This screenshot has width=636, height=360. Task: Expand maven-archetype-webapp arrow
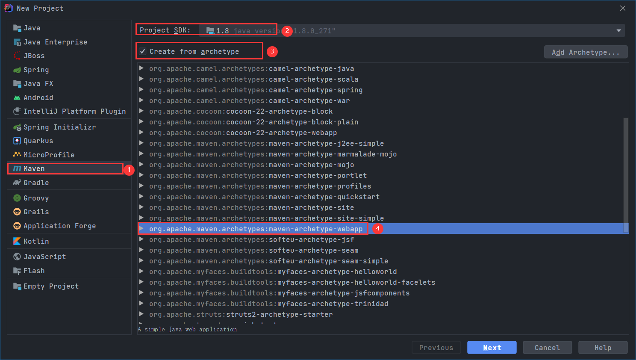point(141,229)
